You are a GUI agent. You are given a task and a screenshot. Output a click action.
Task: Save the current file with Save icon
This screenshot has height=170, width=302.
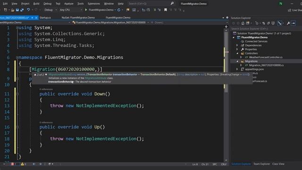click(x=17, y=10)
